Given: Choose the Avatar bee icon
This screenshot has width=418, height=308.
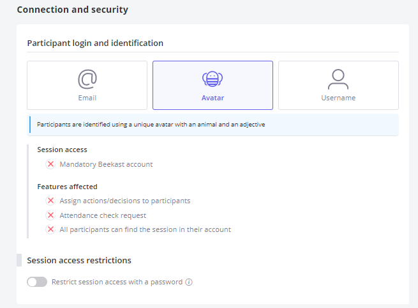Looking at the screenshot, I should 213,79.
